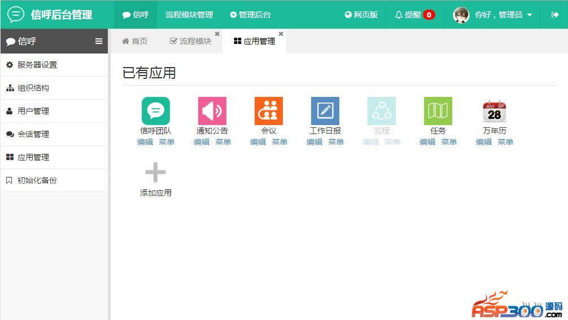568x320 pixels.
Task: Open the 万年历 calendar icon
Action: (495, 112)
